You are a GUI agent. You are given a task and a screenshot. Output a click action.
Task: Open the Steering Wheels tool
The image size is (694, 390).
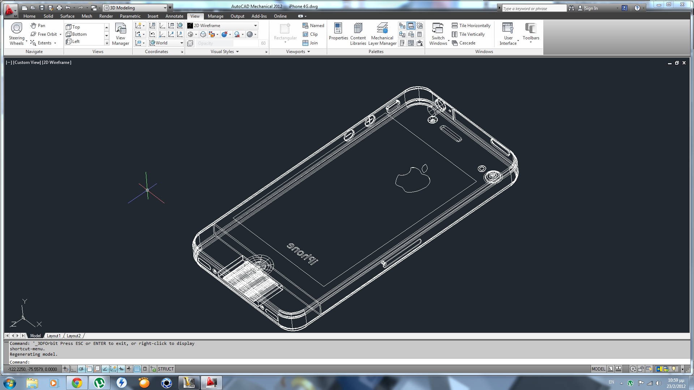coord(17,34)
